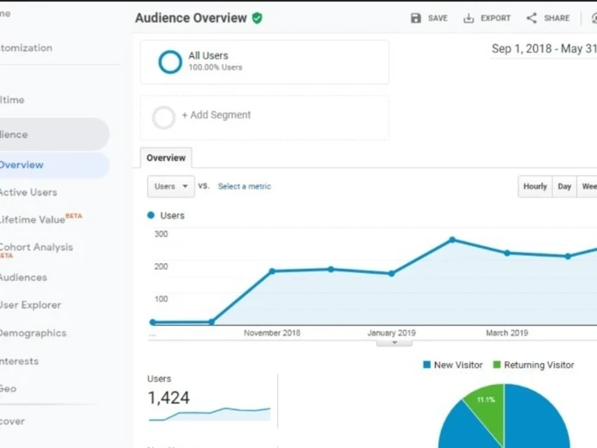Open Active Users in the sidebar
Viewport: 597px width, 448px height.
(29, 192)
